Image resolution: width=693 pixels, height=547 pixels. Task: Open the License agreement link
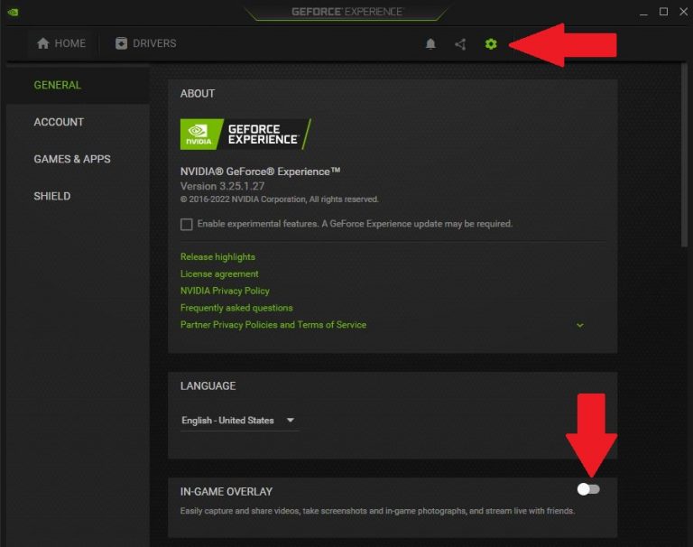tap(219, 273)
